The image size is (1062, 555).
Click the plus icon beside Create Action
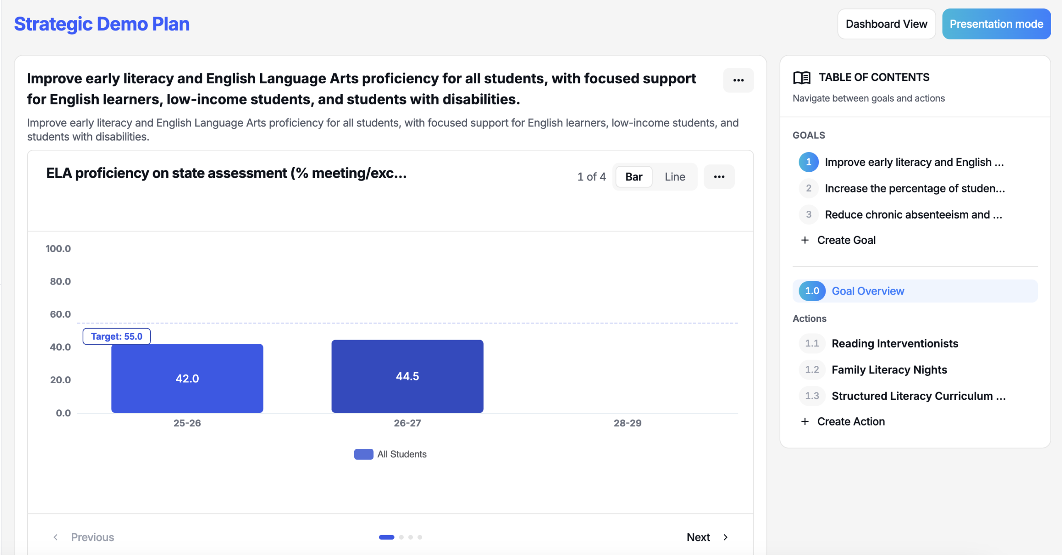click(805, 421)
